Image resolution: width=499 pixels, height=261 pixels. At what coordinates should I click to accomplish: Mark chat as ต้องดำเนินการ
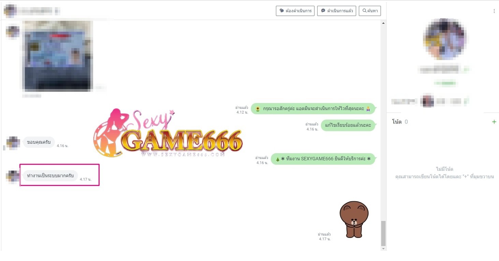[x=295, y=11]
